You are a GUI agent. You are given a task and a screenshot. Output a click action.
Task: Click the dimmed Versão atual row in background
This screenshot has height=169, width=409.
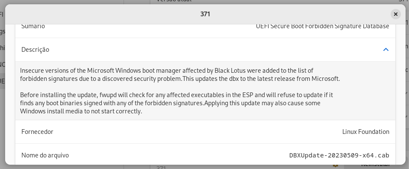[x=280, y=1]
